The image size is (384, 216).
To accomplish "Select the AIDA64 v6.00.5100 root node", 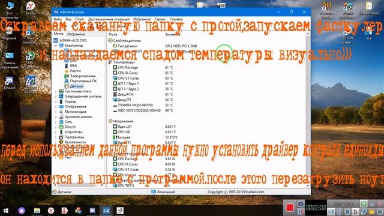I will coord(73,40).
